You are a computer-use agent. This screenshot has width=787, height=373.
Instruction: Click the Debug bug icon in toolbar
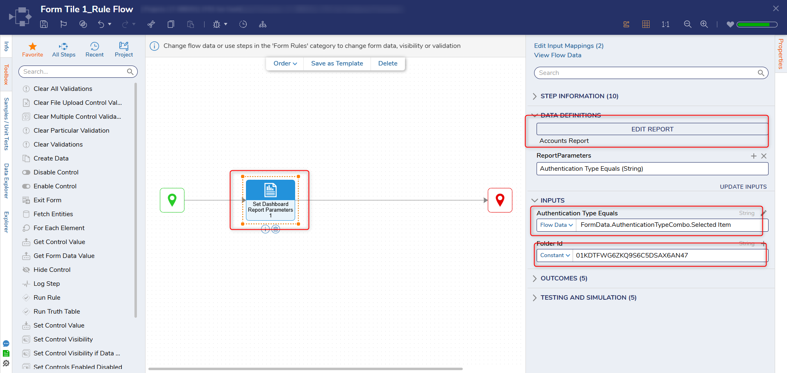(216, 25)
